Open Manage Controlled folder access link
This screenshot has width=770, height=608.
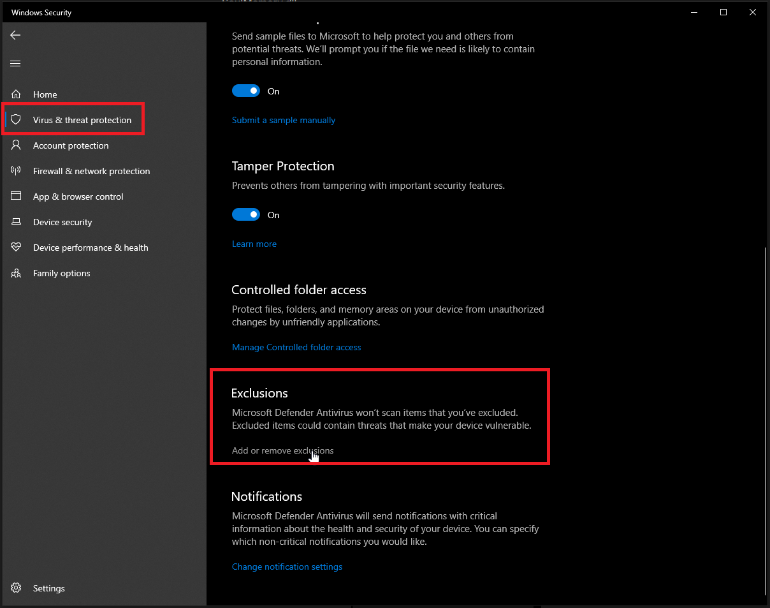click(x=296, y=347)
